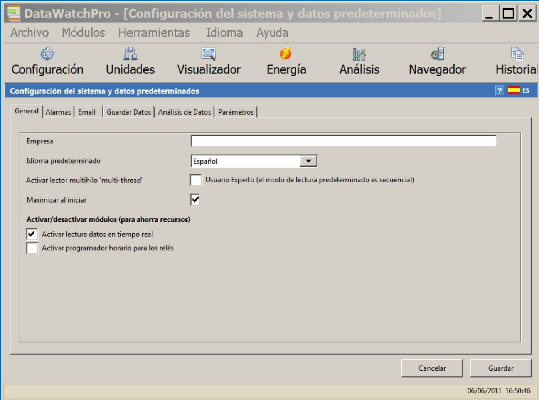Viewport: 539px width, 400px height.
Task: Enable programador horario para los relés
Action: 32,248
